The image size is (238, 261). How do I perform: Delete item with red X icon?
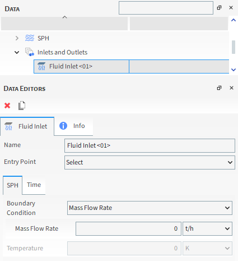(7, 106)
